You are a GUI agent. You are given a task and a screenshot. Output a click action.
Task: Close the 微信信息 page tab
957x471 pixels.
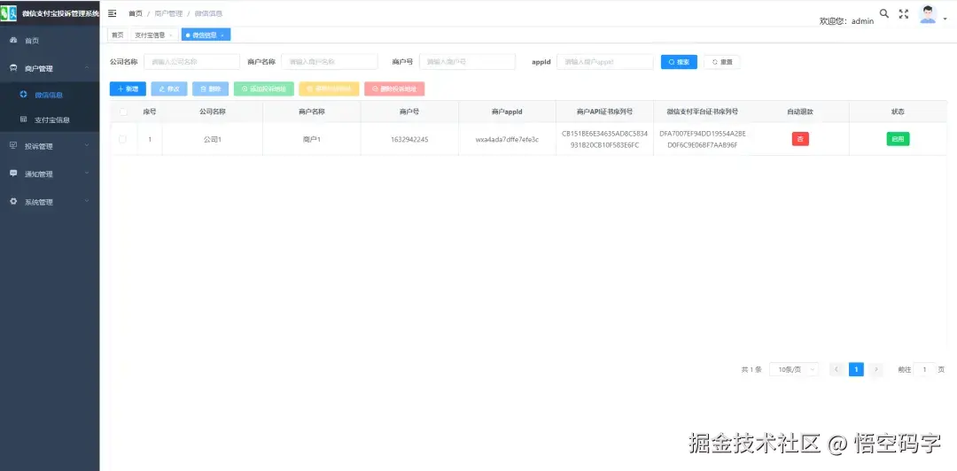point(222,35)
